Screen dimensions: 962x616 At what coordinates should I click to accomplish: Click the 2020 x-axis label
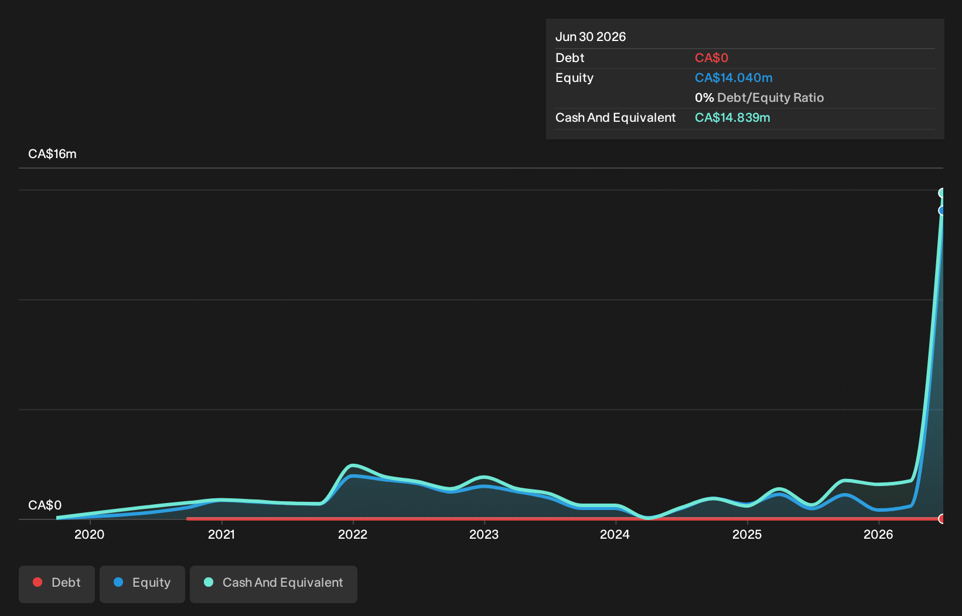coord(90,534)
